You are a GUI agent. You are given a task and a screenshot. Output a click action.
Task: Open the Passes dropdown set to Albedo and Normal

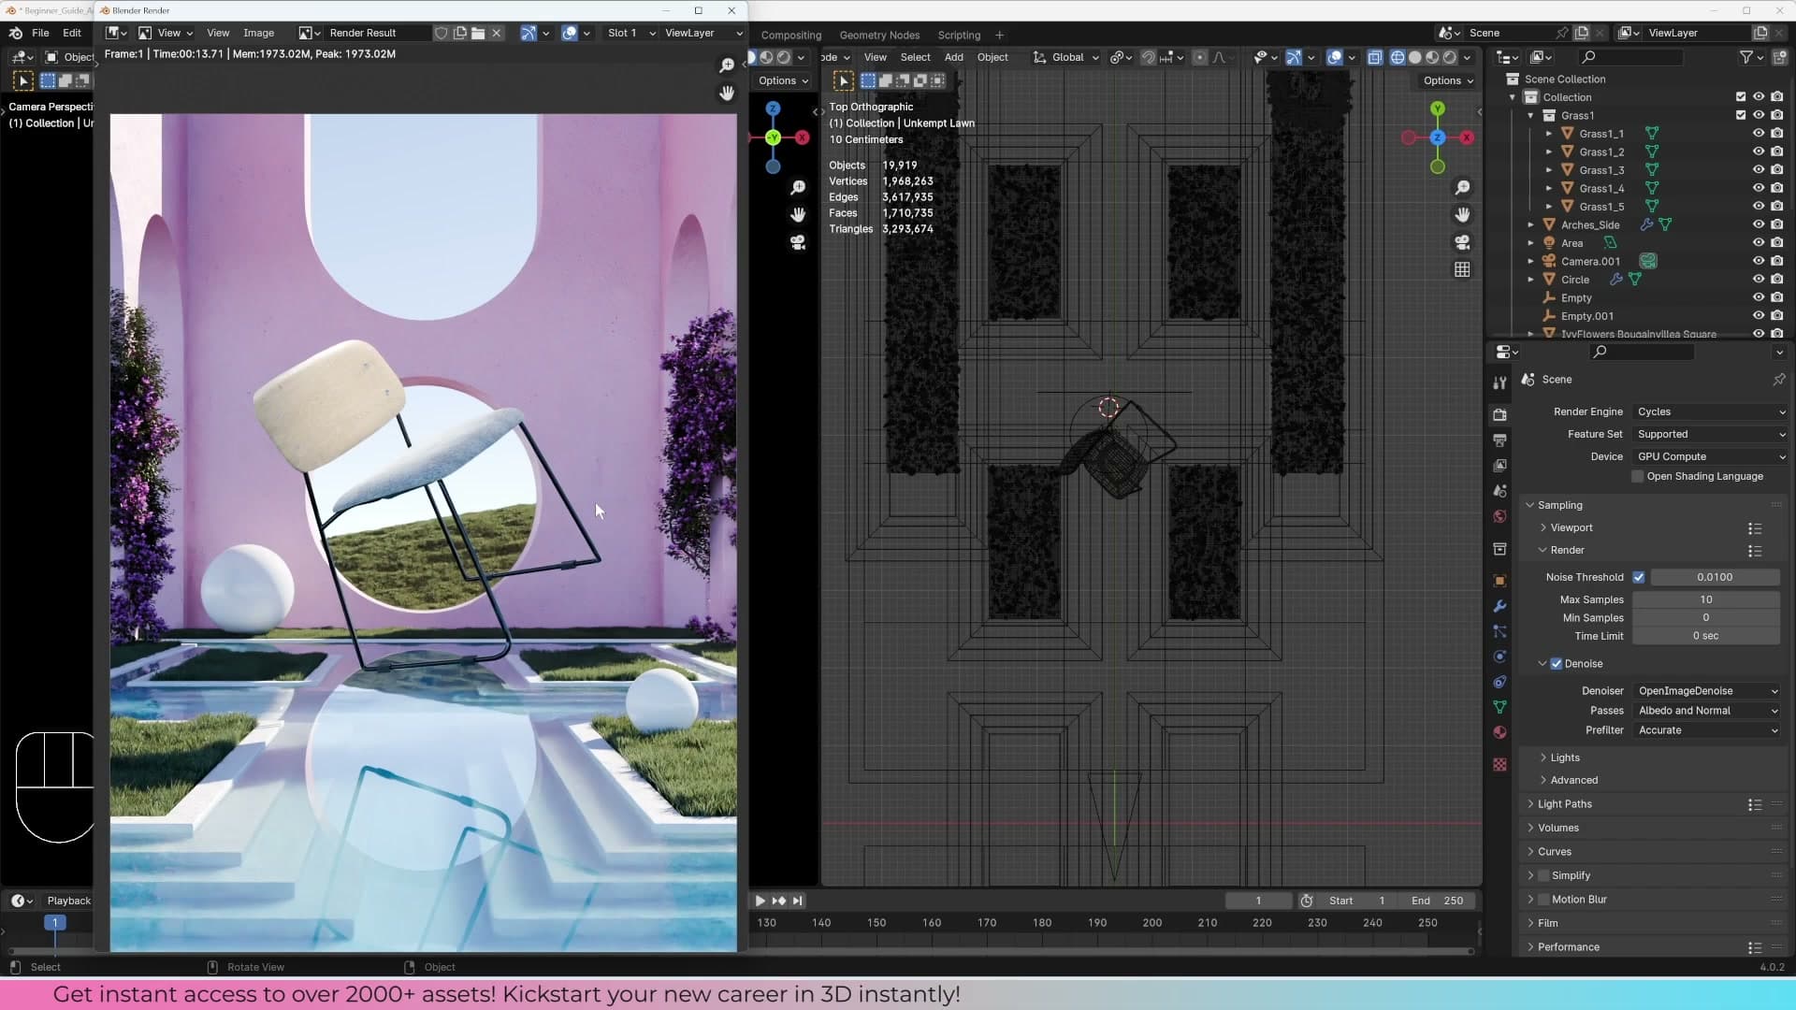1706,711
